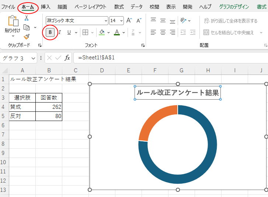Expand the font color dropdown arrow
Screen dimensions: 268x197
[123, 32]
